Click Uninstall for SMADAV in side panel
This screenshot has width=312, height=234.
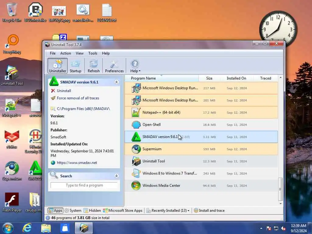click(64, 91)
